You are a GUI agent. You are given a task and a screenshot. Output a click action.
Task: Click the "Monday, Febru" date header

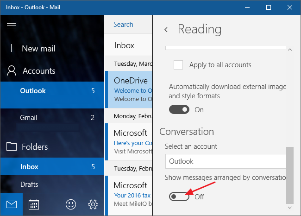133,116
